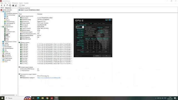178x100 pixels.
Task: Switch to the About tab in CPU-Z
Action: (104, 23)
